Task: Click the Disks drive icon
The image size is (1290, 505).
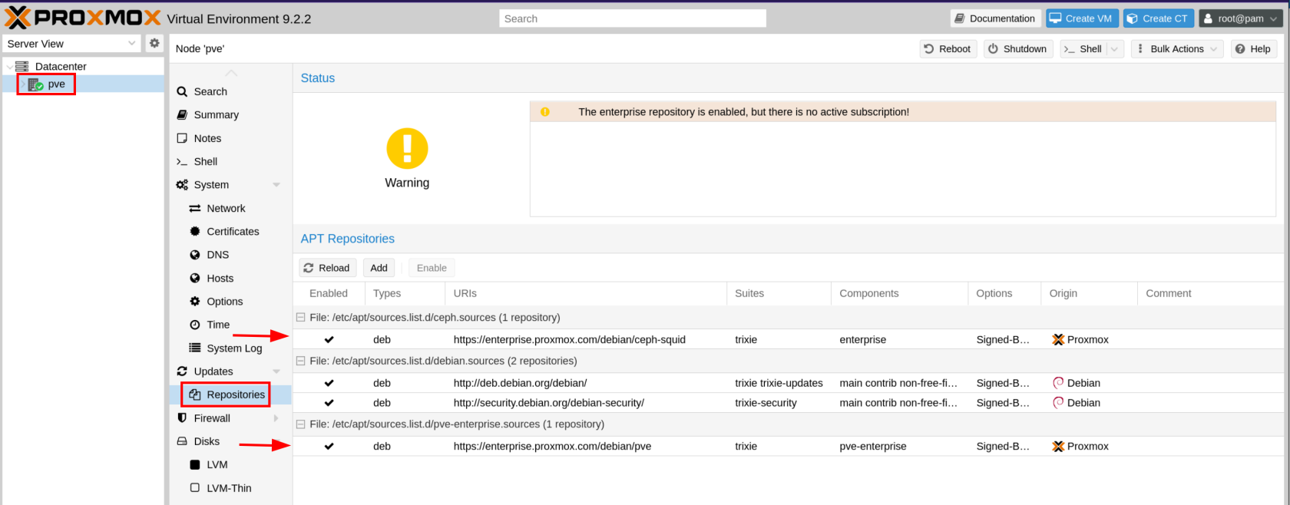Action: coord(182,441)
